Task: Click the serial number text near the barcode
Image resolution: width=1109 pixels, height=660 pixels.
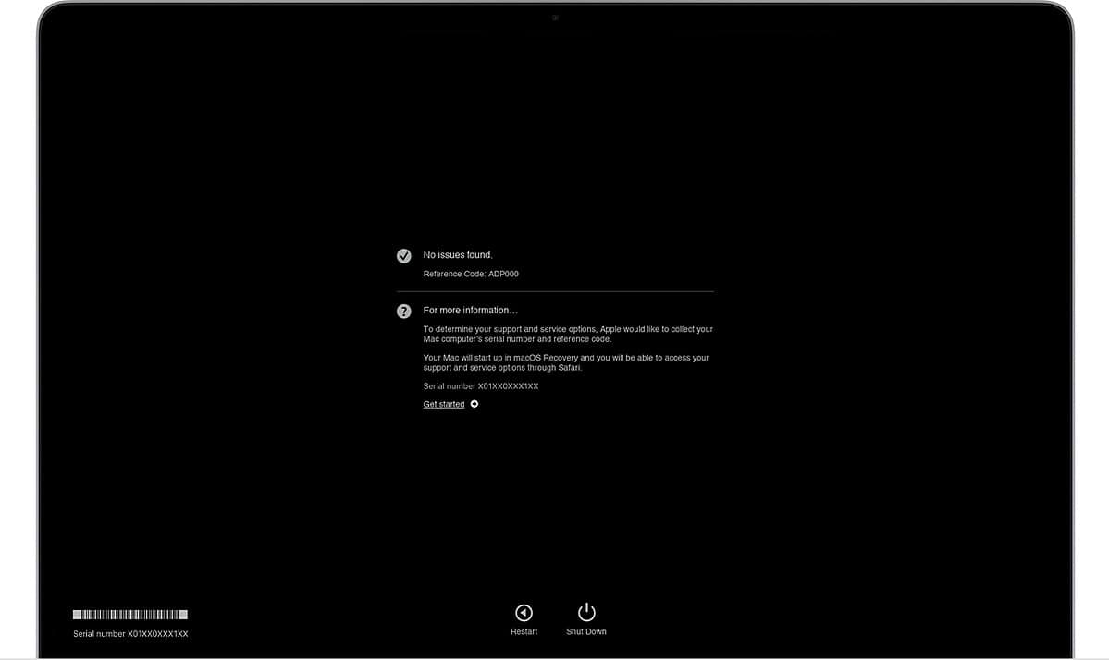Action: click(x=130, y=634)
